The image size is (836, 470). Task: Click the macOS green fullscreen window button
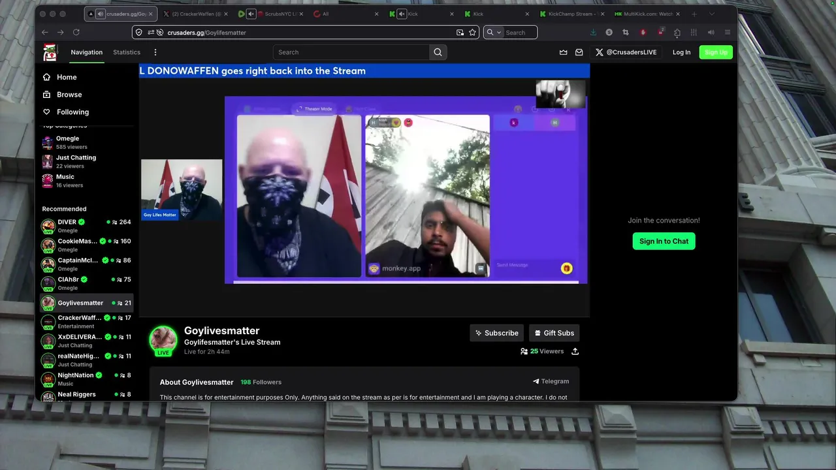click(63, 14)
